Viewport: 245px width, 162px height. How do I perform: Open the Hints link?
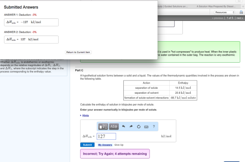coord(85,116)
